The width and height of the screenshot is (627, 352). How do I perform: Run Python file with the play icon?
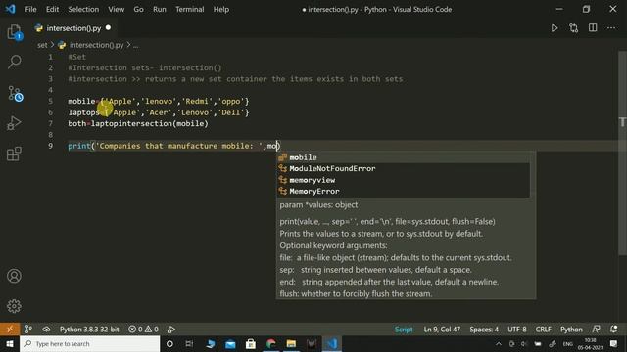tap(555, 28)
